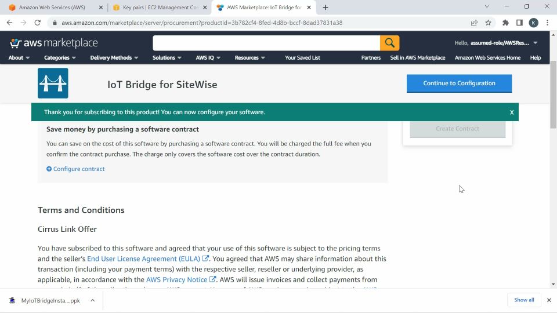Click Show all downloads button
557x313 pixels.
[x=524, y=300]
